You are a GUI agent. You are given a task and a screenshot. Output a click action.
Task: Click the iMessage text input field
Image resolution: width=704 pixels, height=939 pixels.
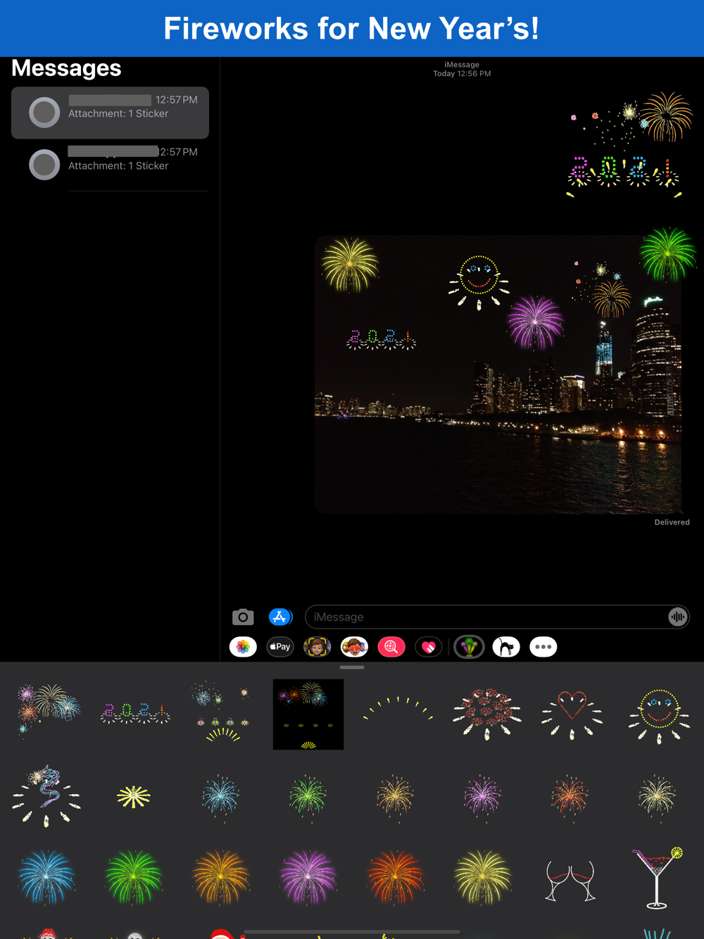497,617
